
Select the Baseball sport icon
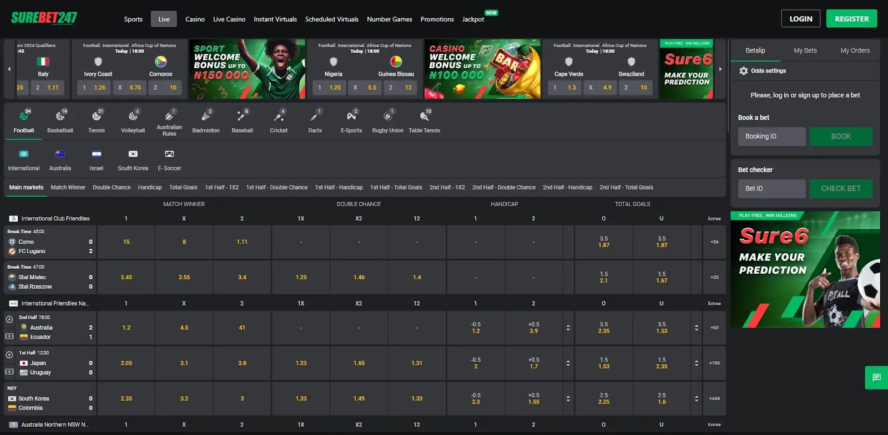click(242, 116)
